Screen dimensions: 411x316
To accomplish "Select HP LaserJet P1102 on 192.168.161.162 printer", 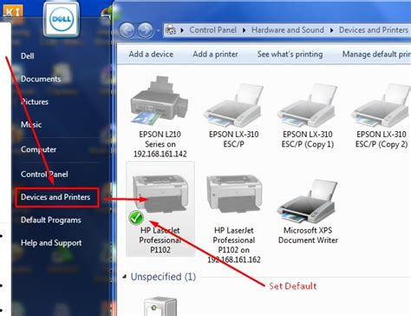I will click(x=234, y=194).
